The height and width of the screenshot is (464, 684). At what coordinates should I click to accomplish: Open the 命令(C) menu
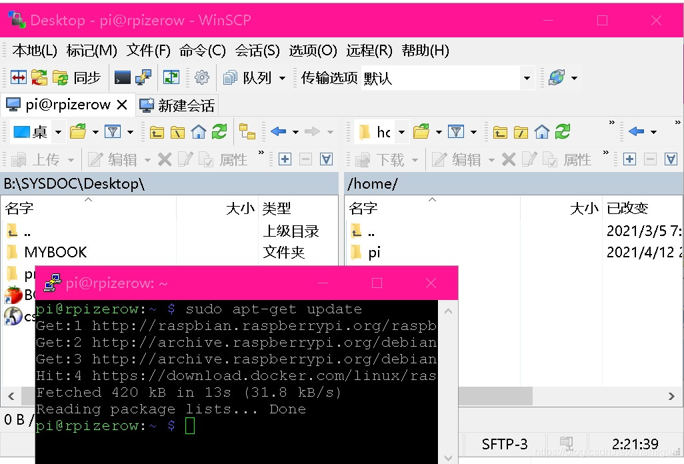(203, 51)
